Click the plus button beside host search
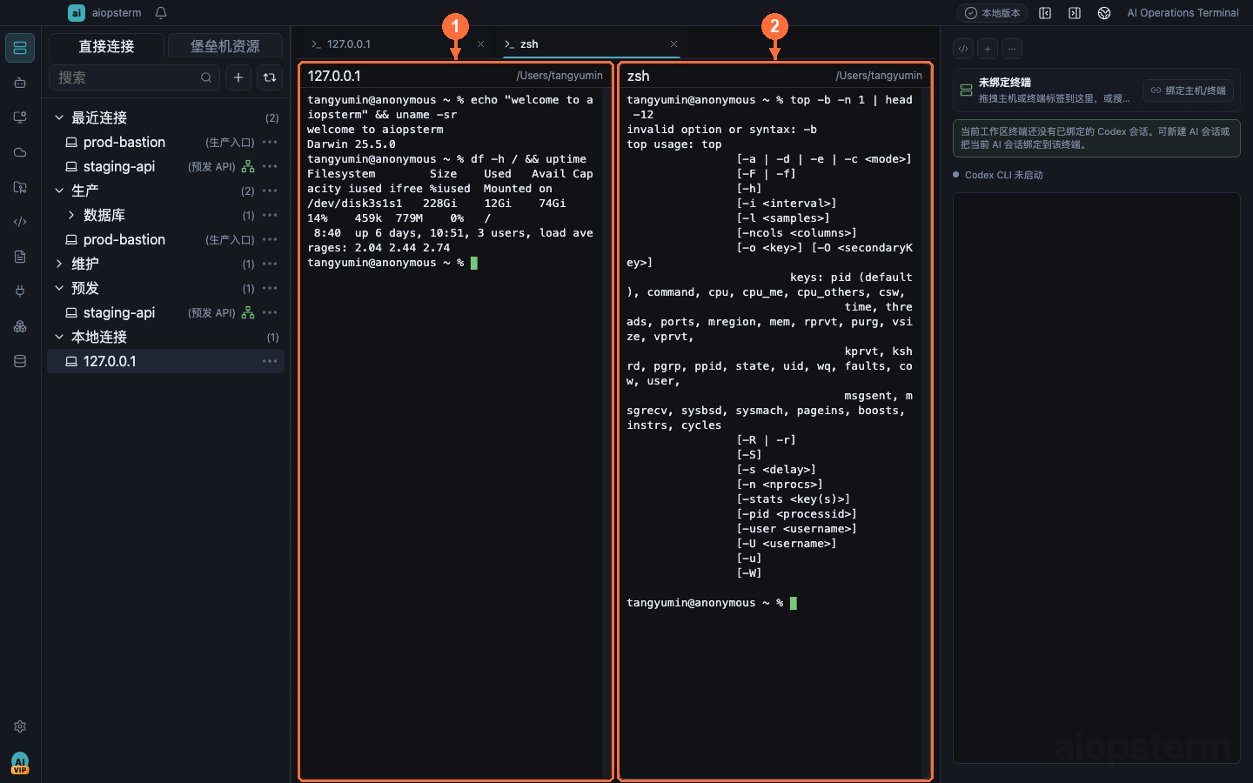 tap(238, 77)
